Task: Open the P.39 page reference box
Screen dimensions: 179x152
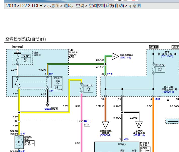Action: (x=54, y=109)
